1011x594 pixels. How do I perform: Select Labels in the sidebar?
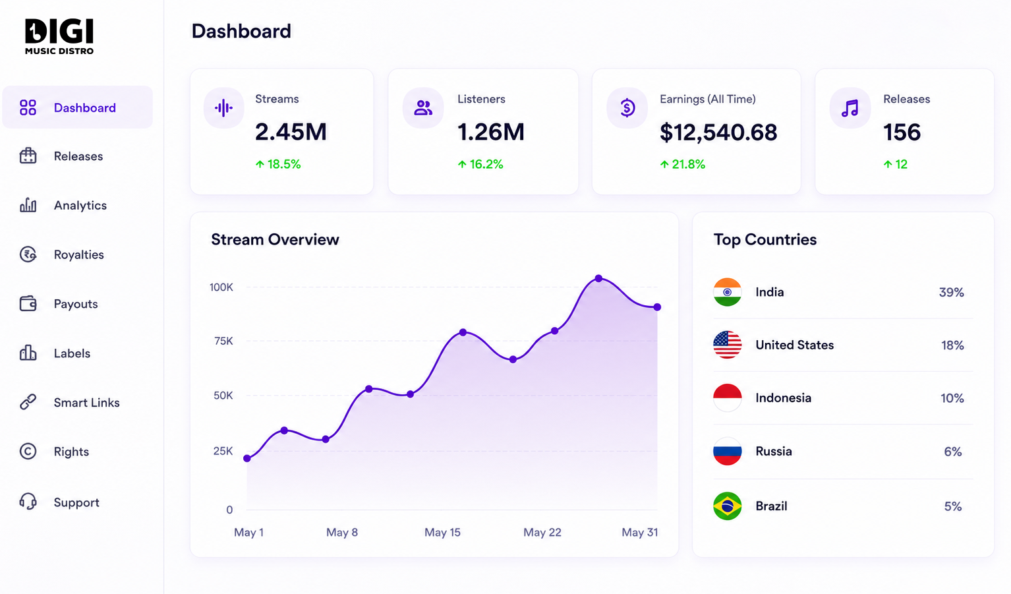[x=78, y=353]
